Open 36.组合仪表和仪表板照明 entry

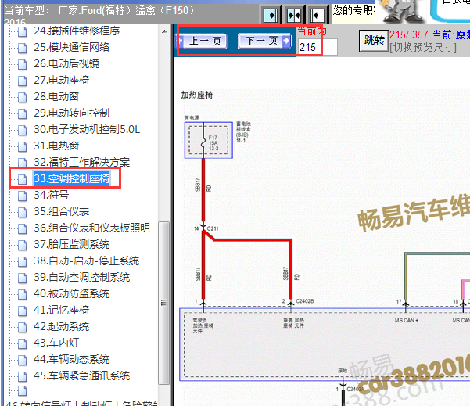91,228
